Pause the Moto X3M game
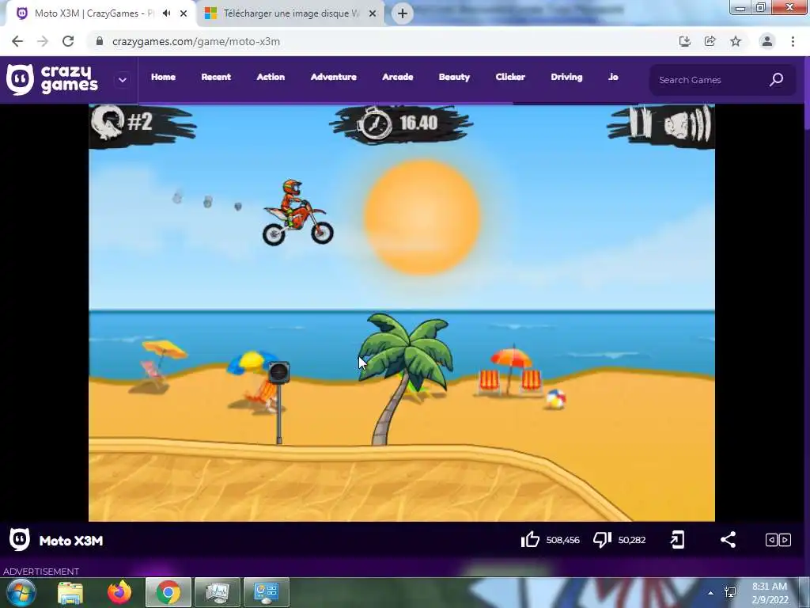Viewport: 810px width, 608px height. (639, 123)
